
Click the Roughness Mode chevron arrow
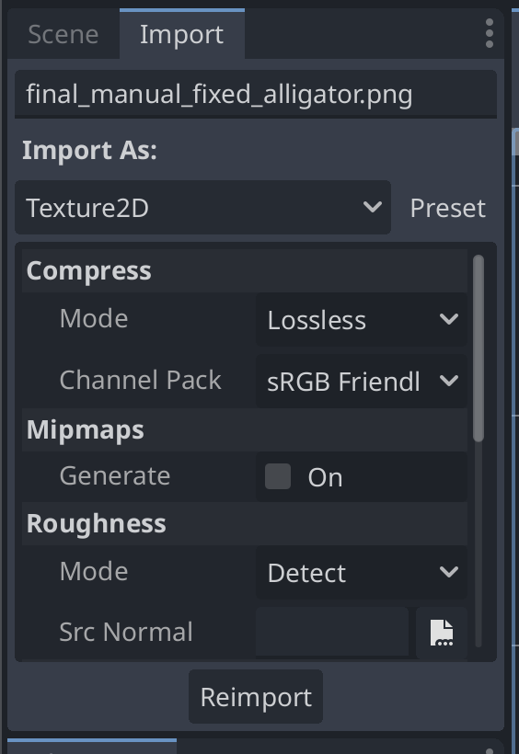click(x=449, y=572)
